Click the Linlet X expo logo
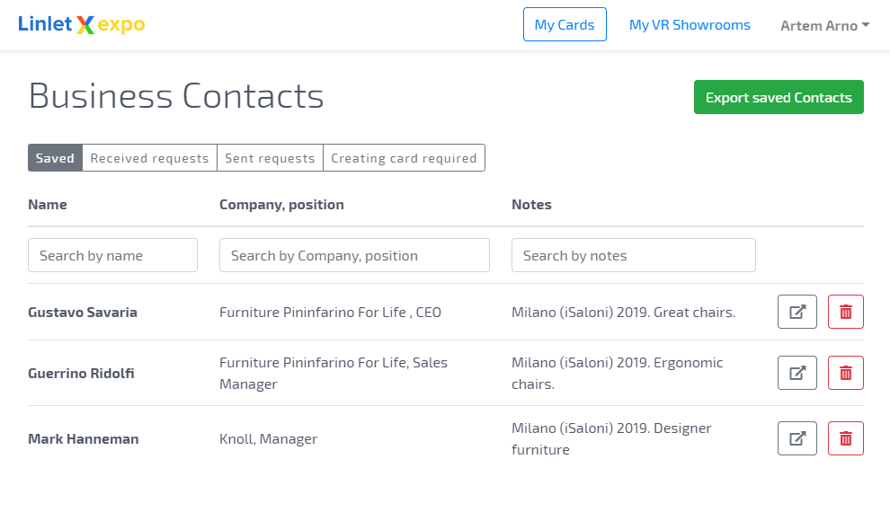 click(x=81, y=24)
